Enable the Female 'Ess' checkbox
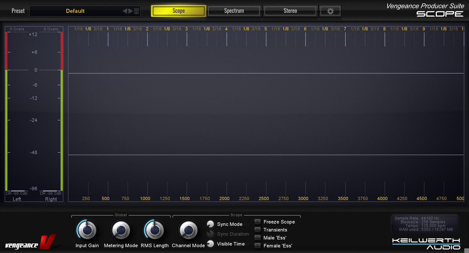This screenshot has width=469, height=253. click(258, 246)
